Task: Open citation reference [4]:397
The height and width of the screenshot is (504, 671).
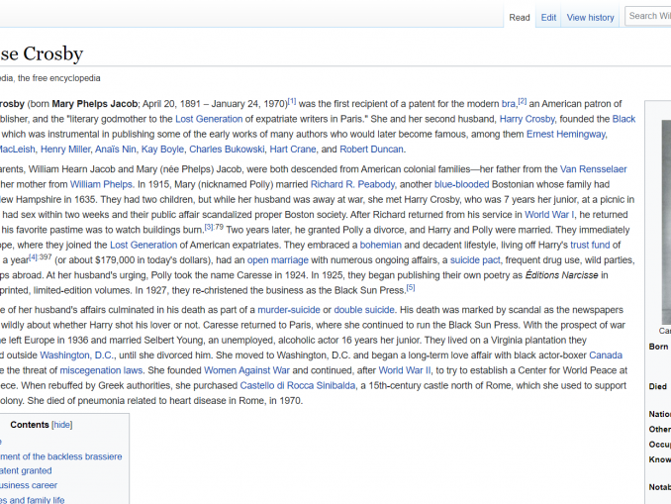Action: 41,257
